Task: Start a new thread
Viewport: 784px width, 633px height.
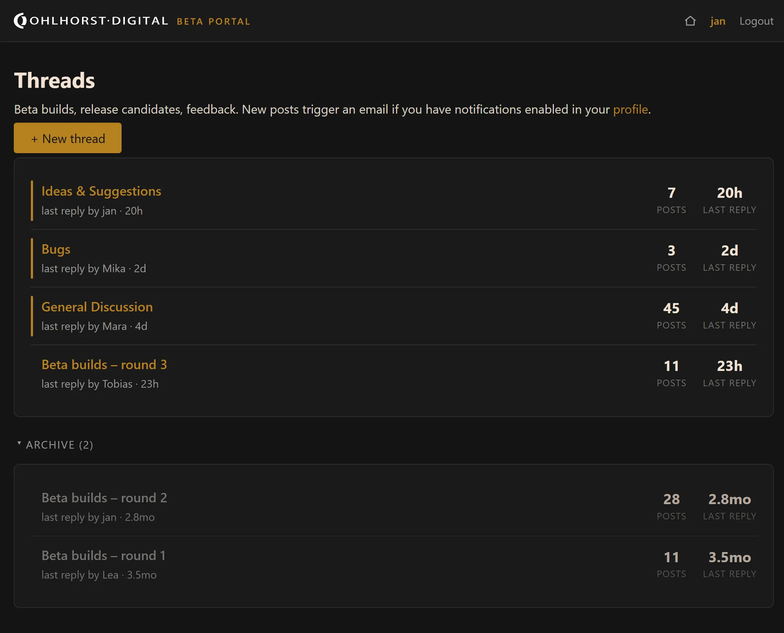Action: pyautogui.click(x=68, y=138)
